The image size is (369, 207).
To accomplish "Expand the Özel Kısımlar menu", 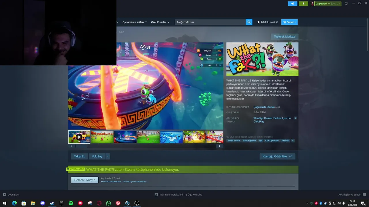I will pyautogui.click(x=160, y=22).
